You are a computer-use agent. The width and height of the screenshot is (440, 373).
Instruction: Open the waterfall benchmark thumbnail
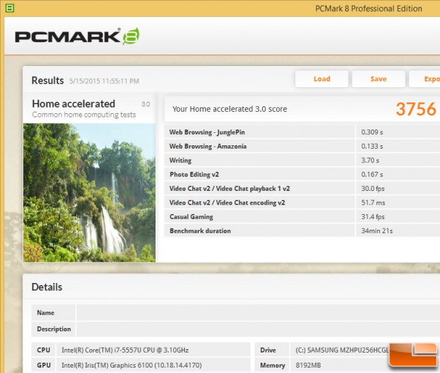point(89,193)
